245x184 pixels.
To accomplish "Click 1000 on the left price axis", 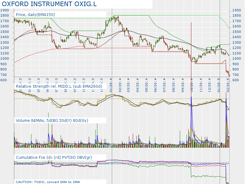I will click(5, 59).
